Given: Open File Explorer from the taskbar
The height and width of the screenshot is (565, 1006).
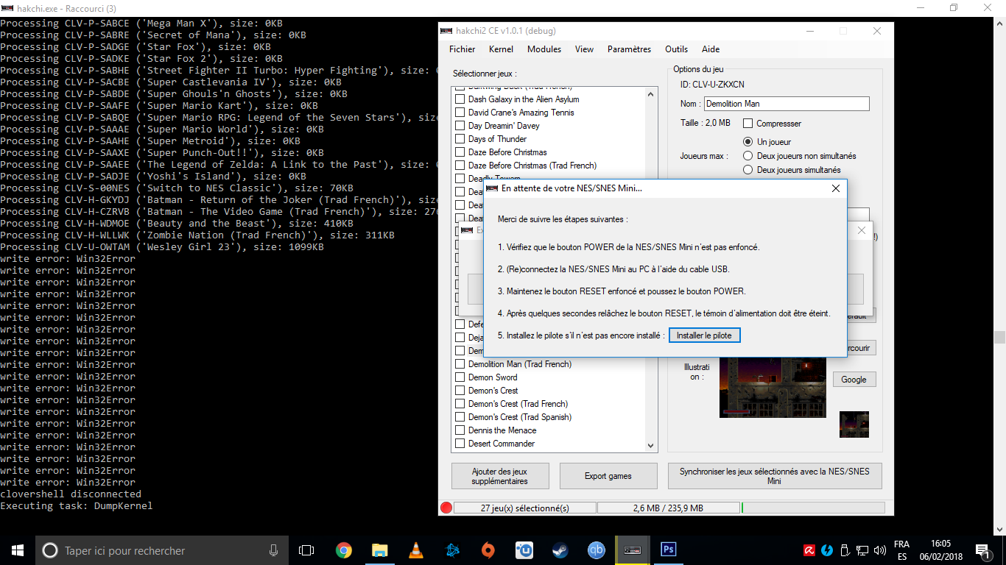Looking at the screenshot, I should 380,550.
